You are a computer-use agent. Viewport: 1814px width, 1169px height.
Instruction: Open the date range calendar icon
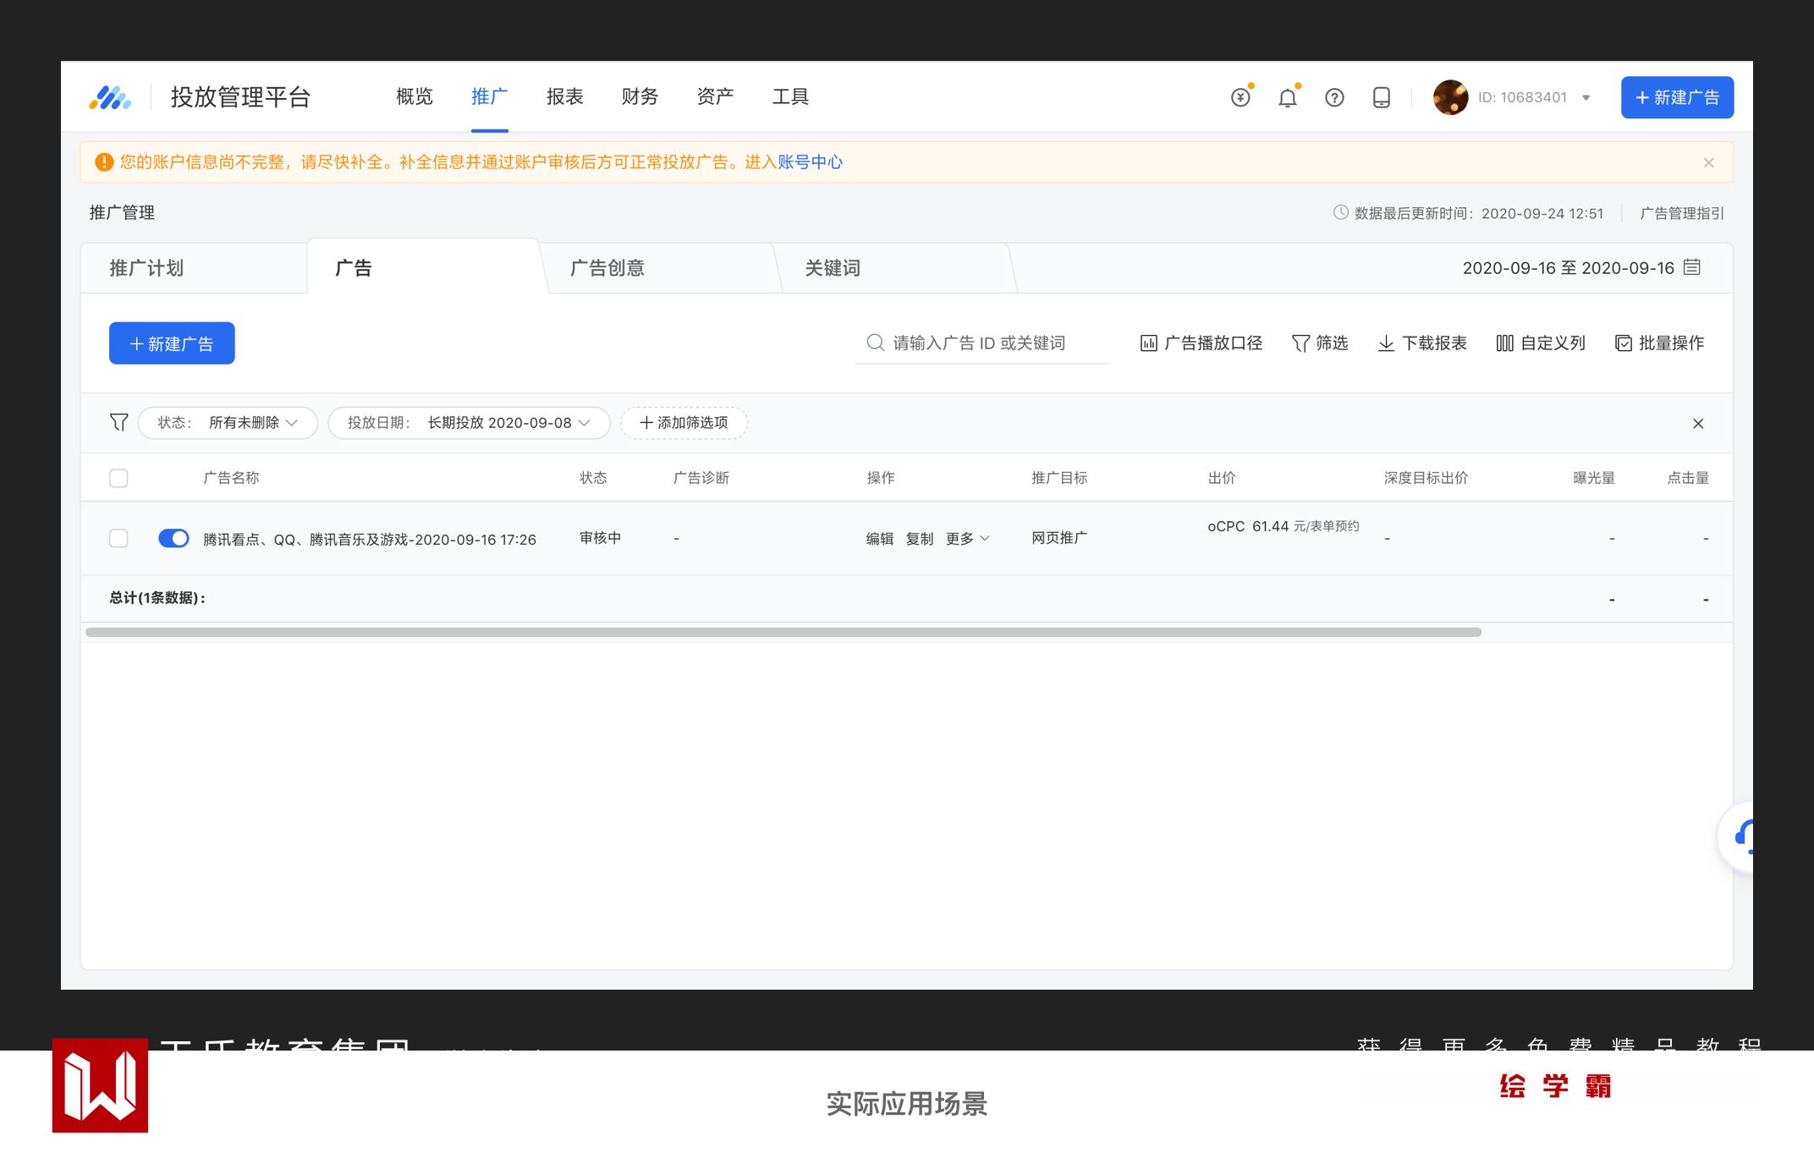1692,267
